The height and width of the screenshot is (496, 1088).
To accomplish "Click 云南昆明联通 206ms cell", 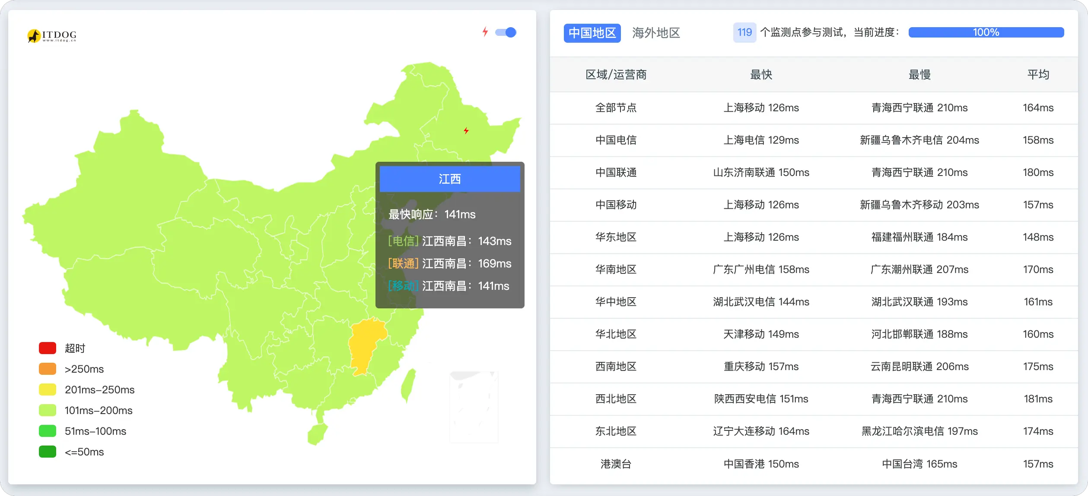I will click(919, 366).
